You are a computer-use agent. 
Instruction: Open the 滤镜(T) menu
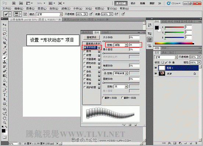66,8
